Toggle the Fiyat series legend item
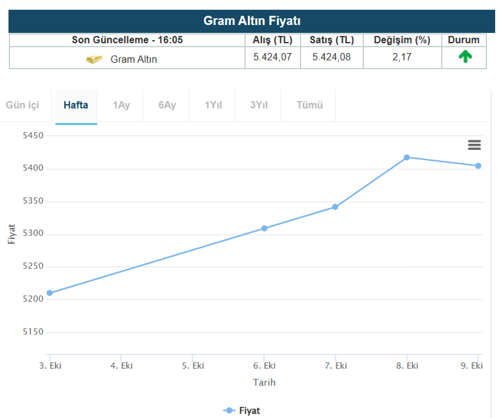This screenshot has height=418, width=497. [x=242, y=410]
